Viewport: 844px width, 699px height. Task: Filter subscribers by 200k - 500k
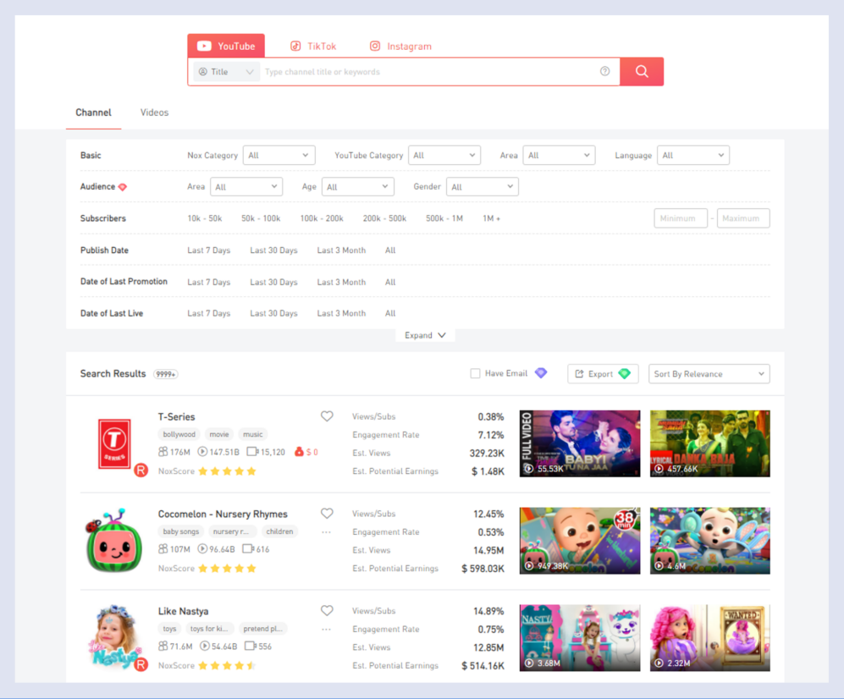[x=384, y=218]
